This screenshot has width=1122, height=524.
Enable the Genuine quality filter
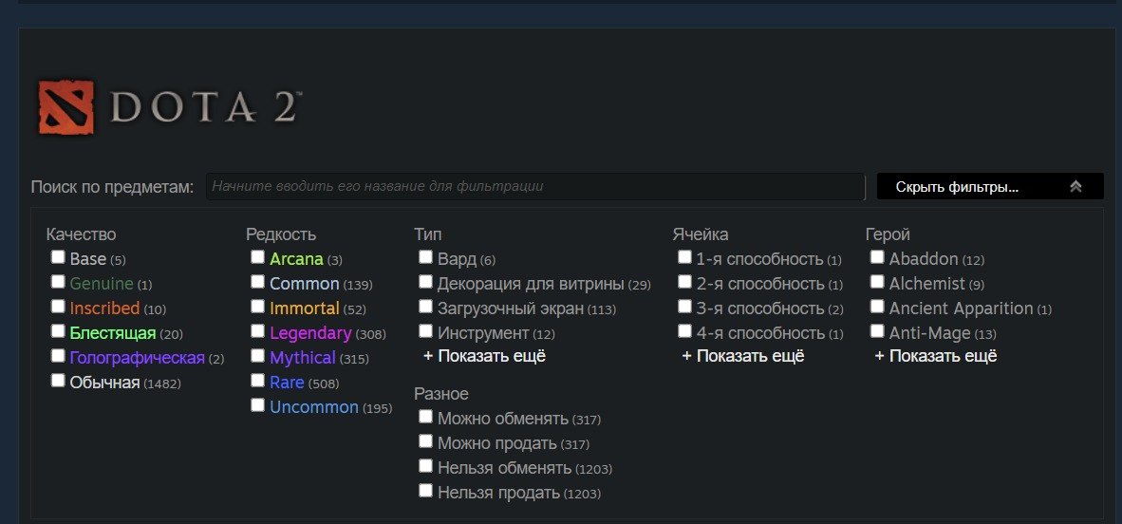click(x=58, y=281)
